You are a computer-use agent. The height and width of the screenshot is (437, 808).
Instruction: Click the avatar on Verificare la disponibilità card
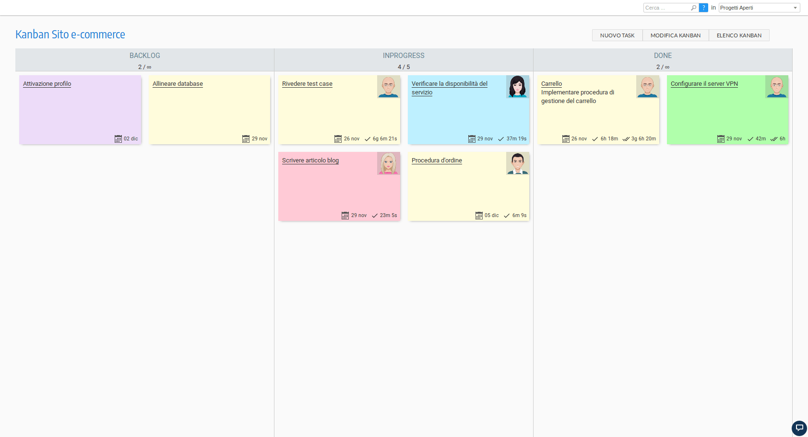(x=517, y=87)
